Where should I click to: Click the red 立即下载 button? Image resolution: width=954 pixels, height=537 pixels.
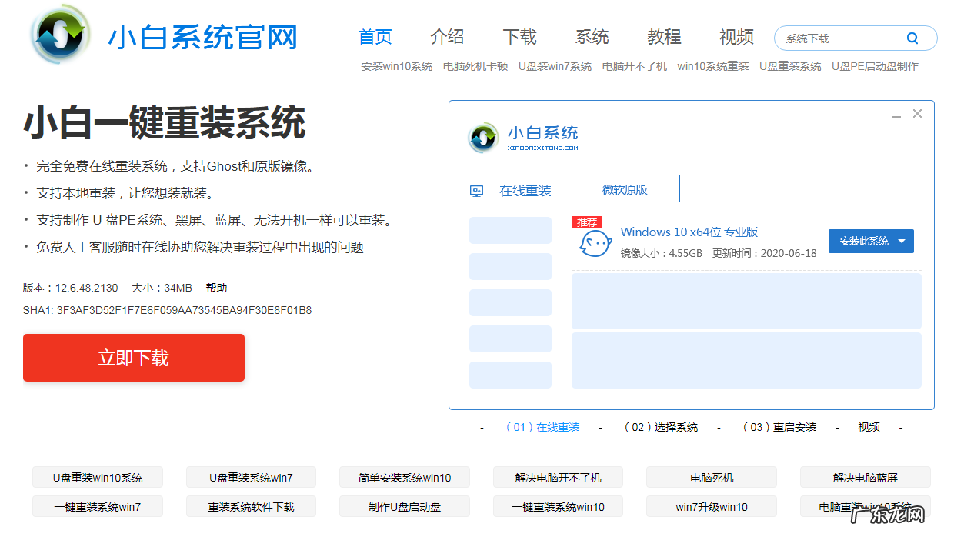(x=133, y=357)
